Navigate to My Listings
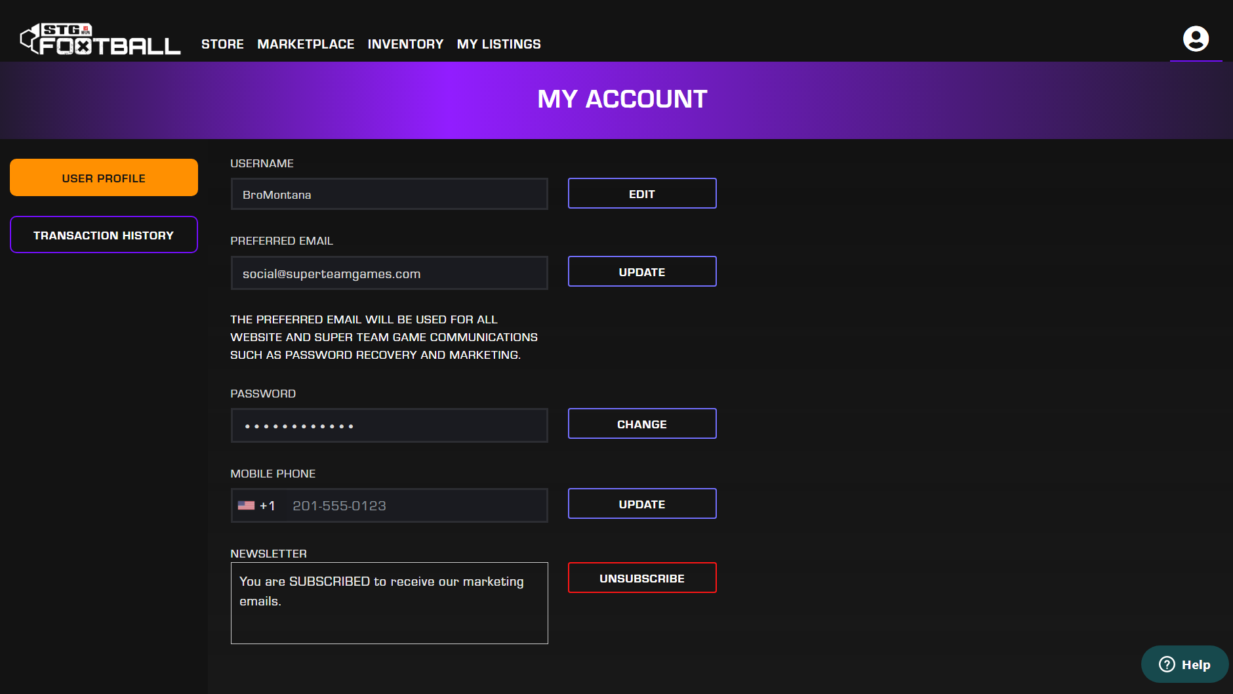Image resolution: width=1233 pixels, height=694 pixels. [498, 44]
